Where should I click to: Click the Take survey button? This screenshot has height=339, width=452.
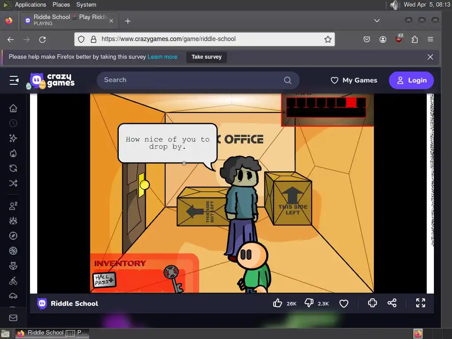[x=207, y=57]
